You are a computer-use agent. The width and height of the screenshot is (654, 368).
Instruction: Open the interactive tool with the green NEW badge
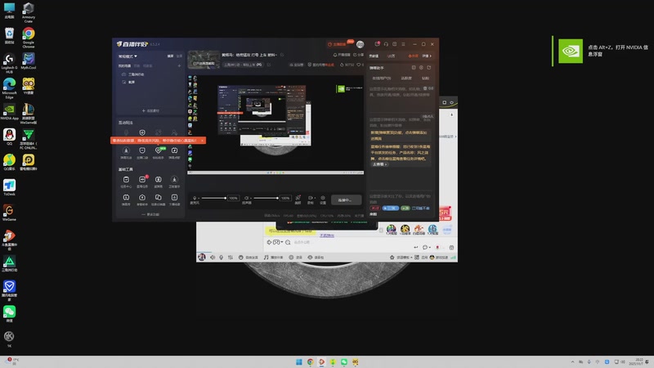click(158, 152)
